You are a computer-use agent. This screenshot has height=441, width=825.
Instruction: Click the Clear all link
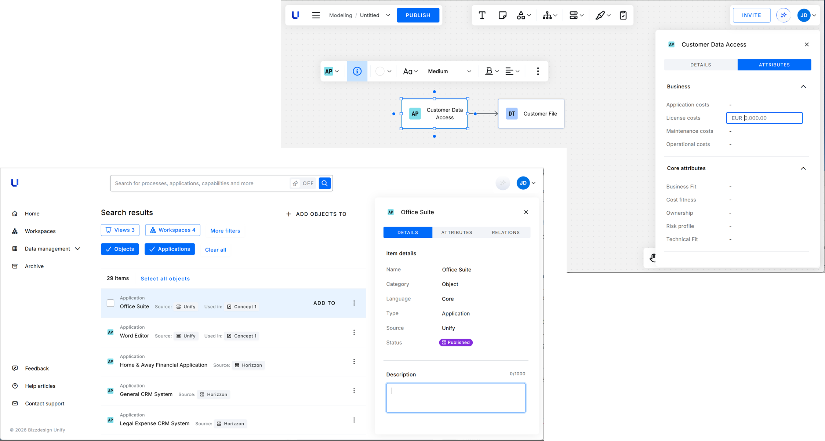click(215, 250)
